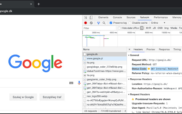182x114 pixels.
Task: Click file icon of www.google.pl request
Action: (x=85, y=58)
